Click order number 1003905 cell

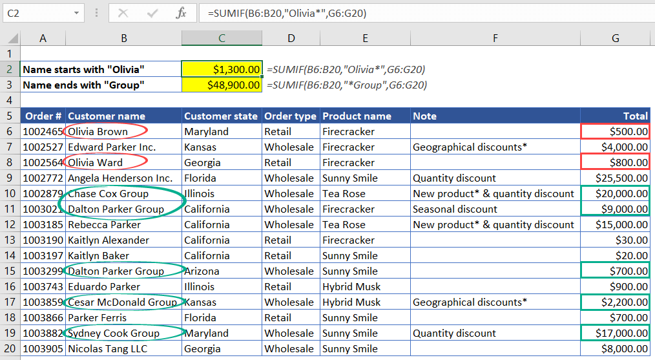click(43, 349)
